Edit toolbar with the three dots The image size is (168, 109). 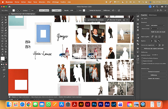pos(4,73)
